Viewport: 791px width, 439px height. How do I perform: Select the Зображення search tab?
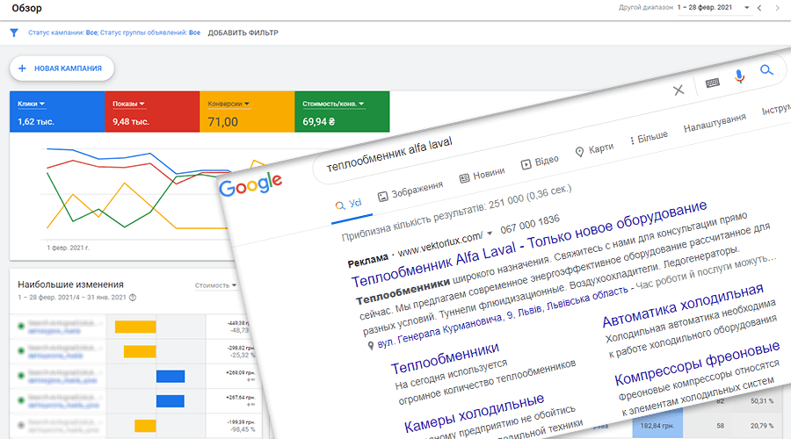410,191
